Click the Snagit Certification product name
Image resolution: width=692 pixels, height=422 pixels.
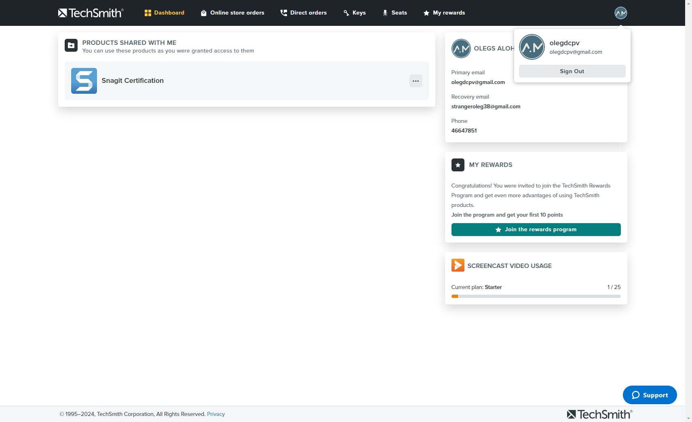point(133,80)
